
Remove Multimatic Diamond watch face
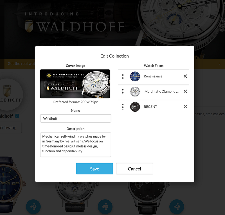click(x=185, y=91)
